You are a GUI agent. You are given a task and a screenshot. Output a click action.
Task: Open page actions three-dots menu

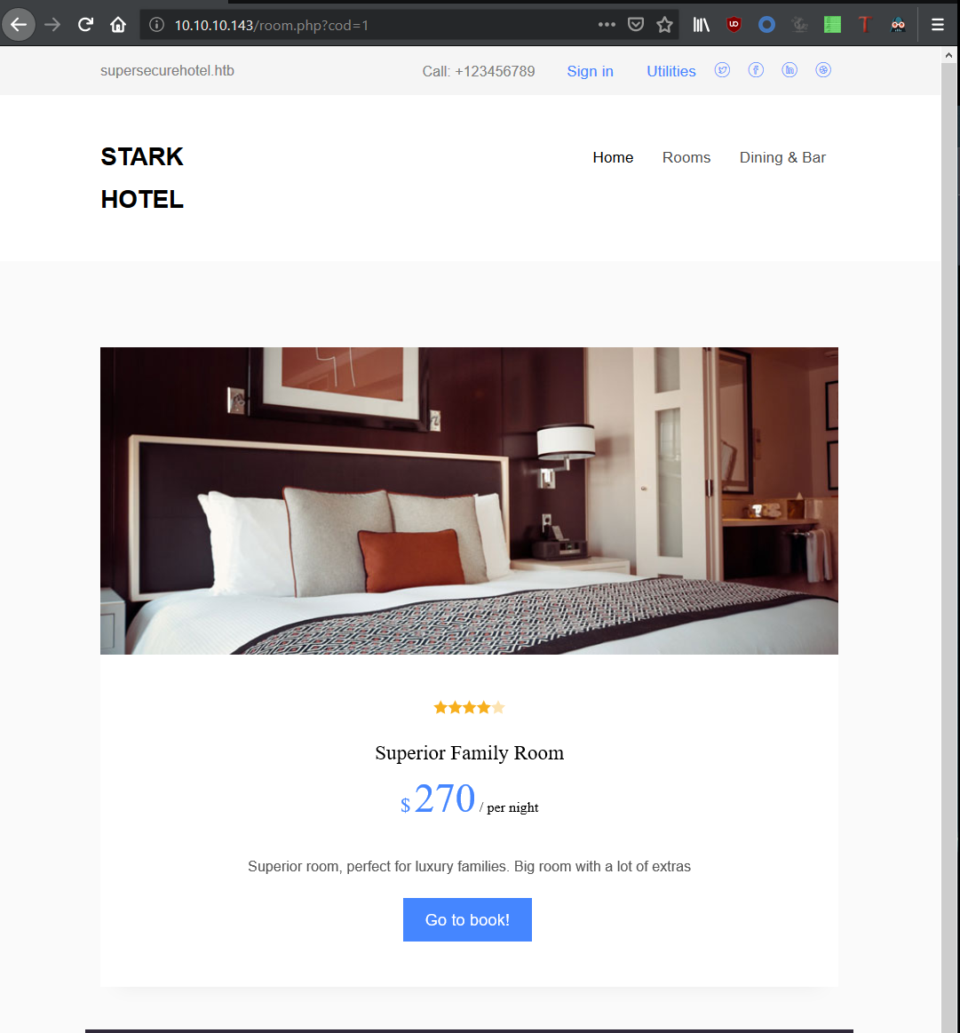607,25
